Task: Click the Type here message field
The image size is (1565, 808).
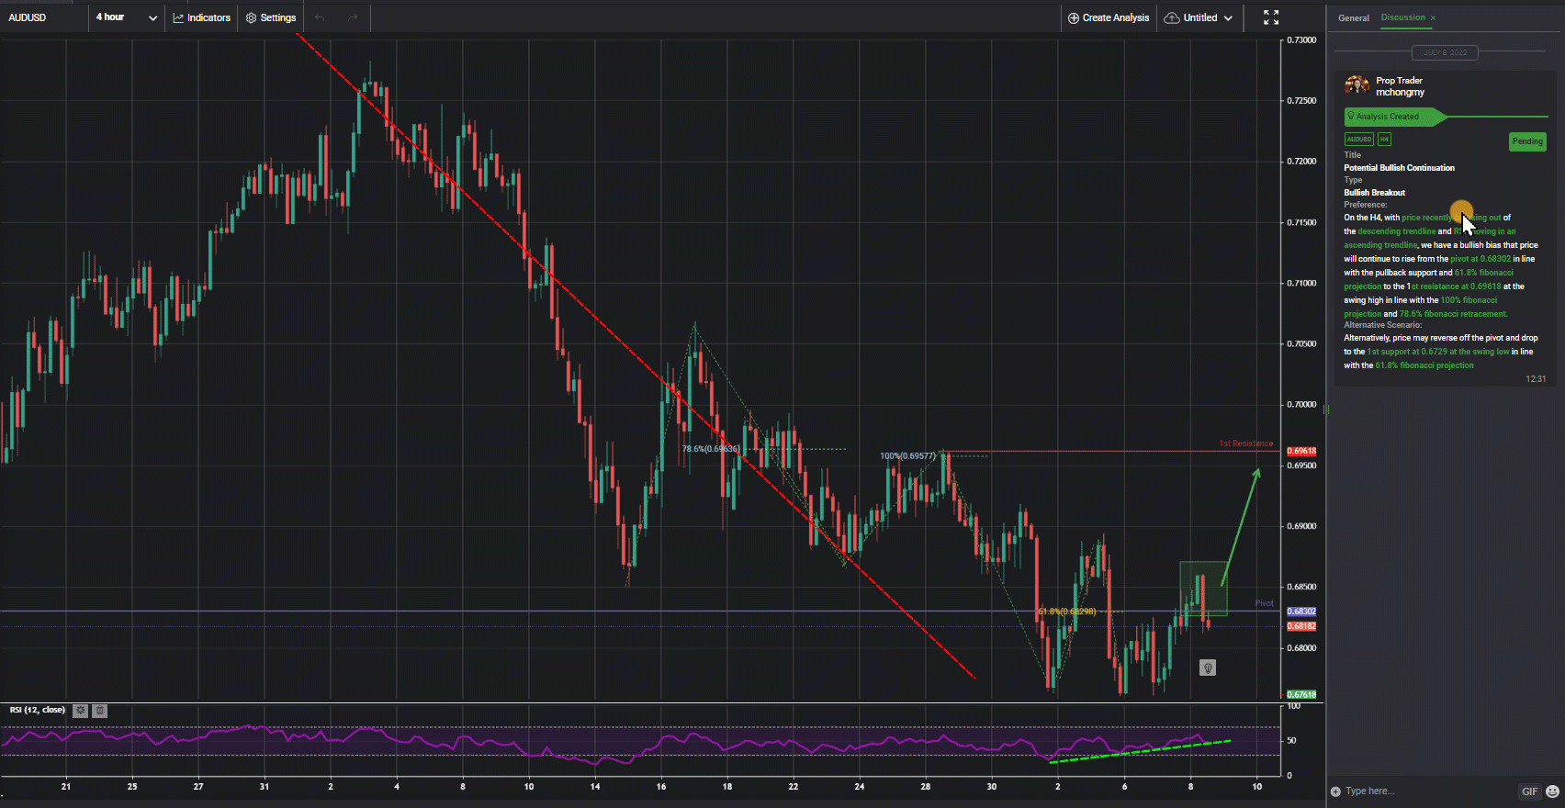Action: 1428,791
